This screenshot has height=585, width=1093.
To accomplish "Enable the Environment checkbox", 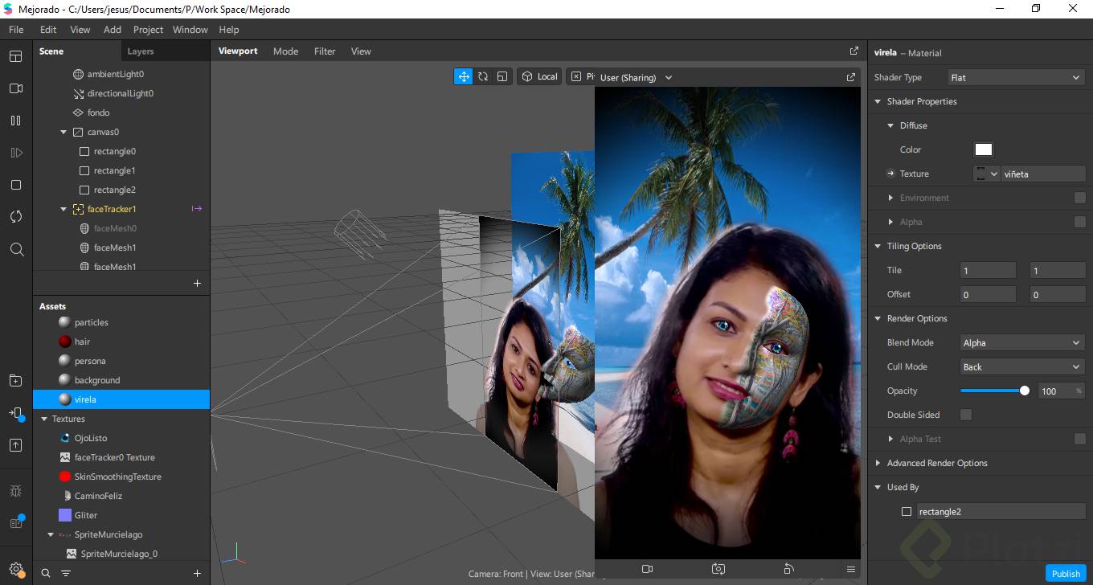I will click(1079, 198).
